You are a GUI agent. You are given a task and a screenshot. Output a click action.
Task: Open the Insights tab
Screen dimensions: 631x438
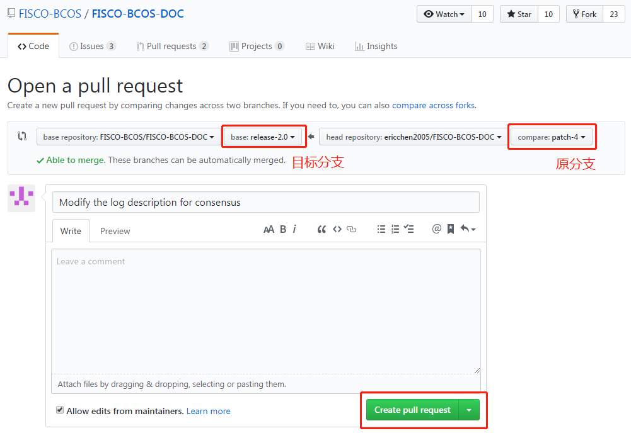point(376,46)
